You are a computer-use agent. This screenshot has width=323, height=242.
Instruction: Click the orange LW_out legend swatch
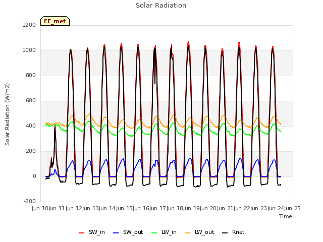point(188,233)
